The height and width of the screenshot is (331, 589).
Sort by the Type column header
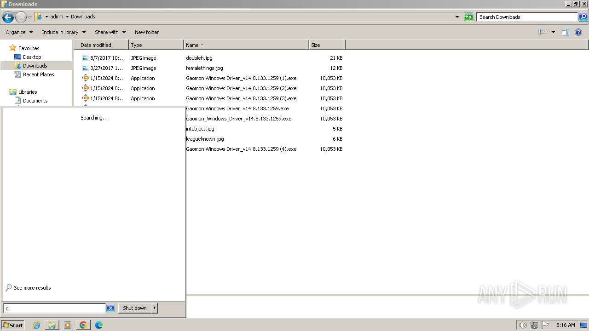point(156,45)
